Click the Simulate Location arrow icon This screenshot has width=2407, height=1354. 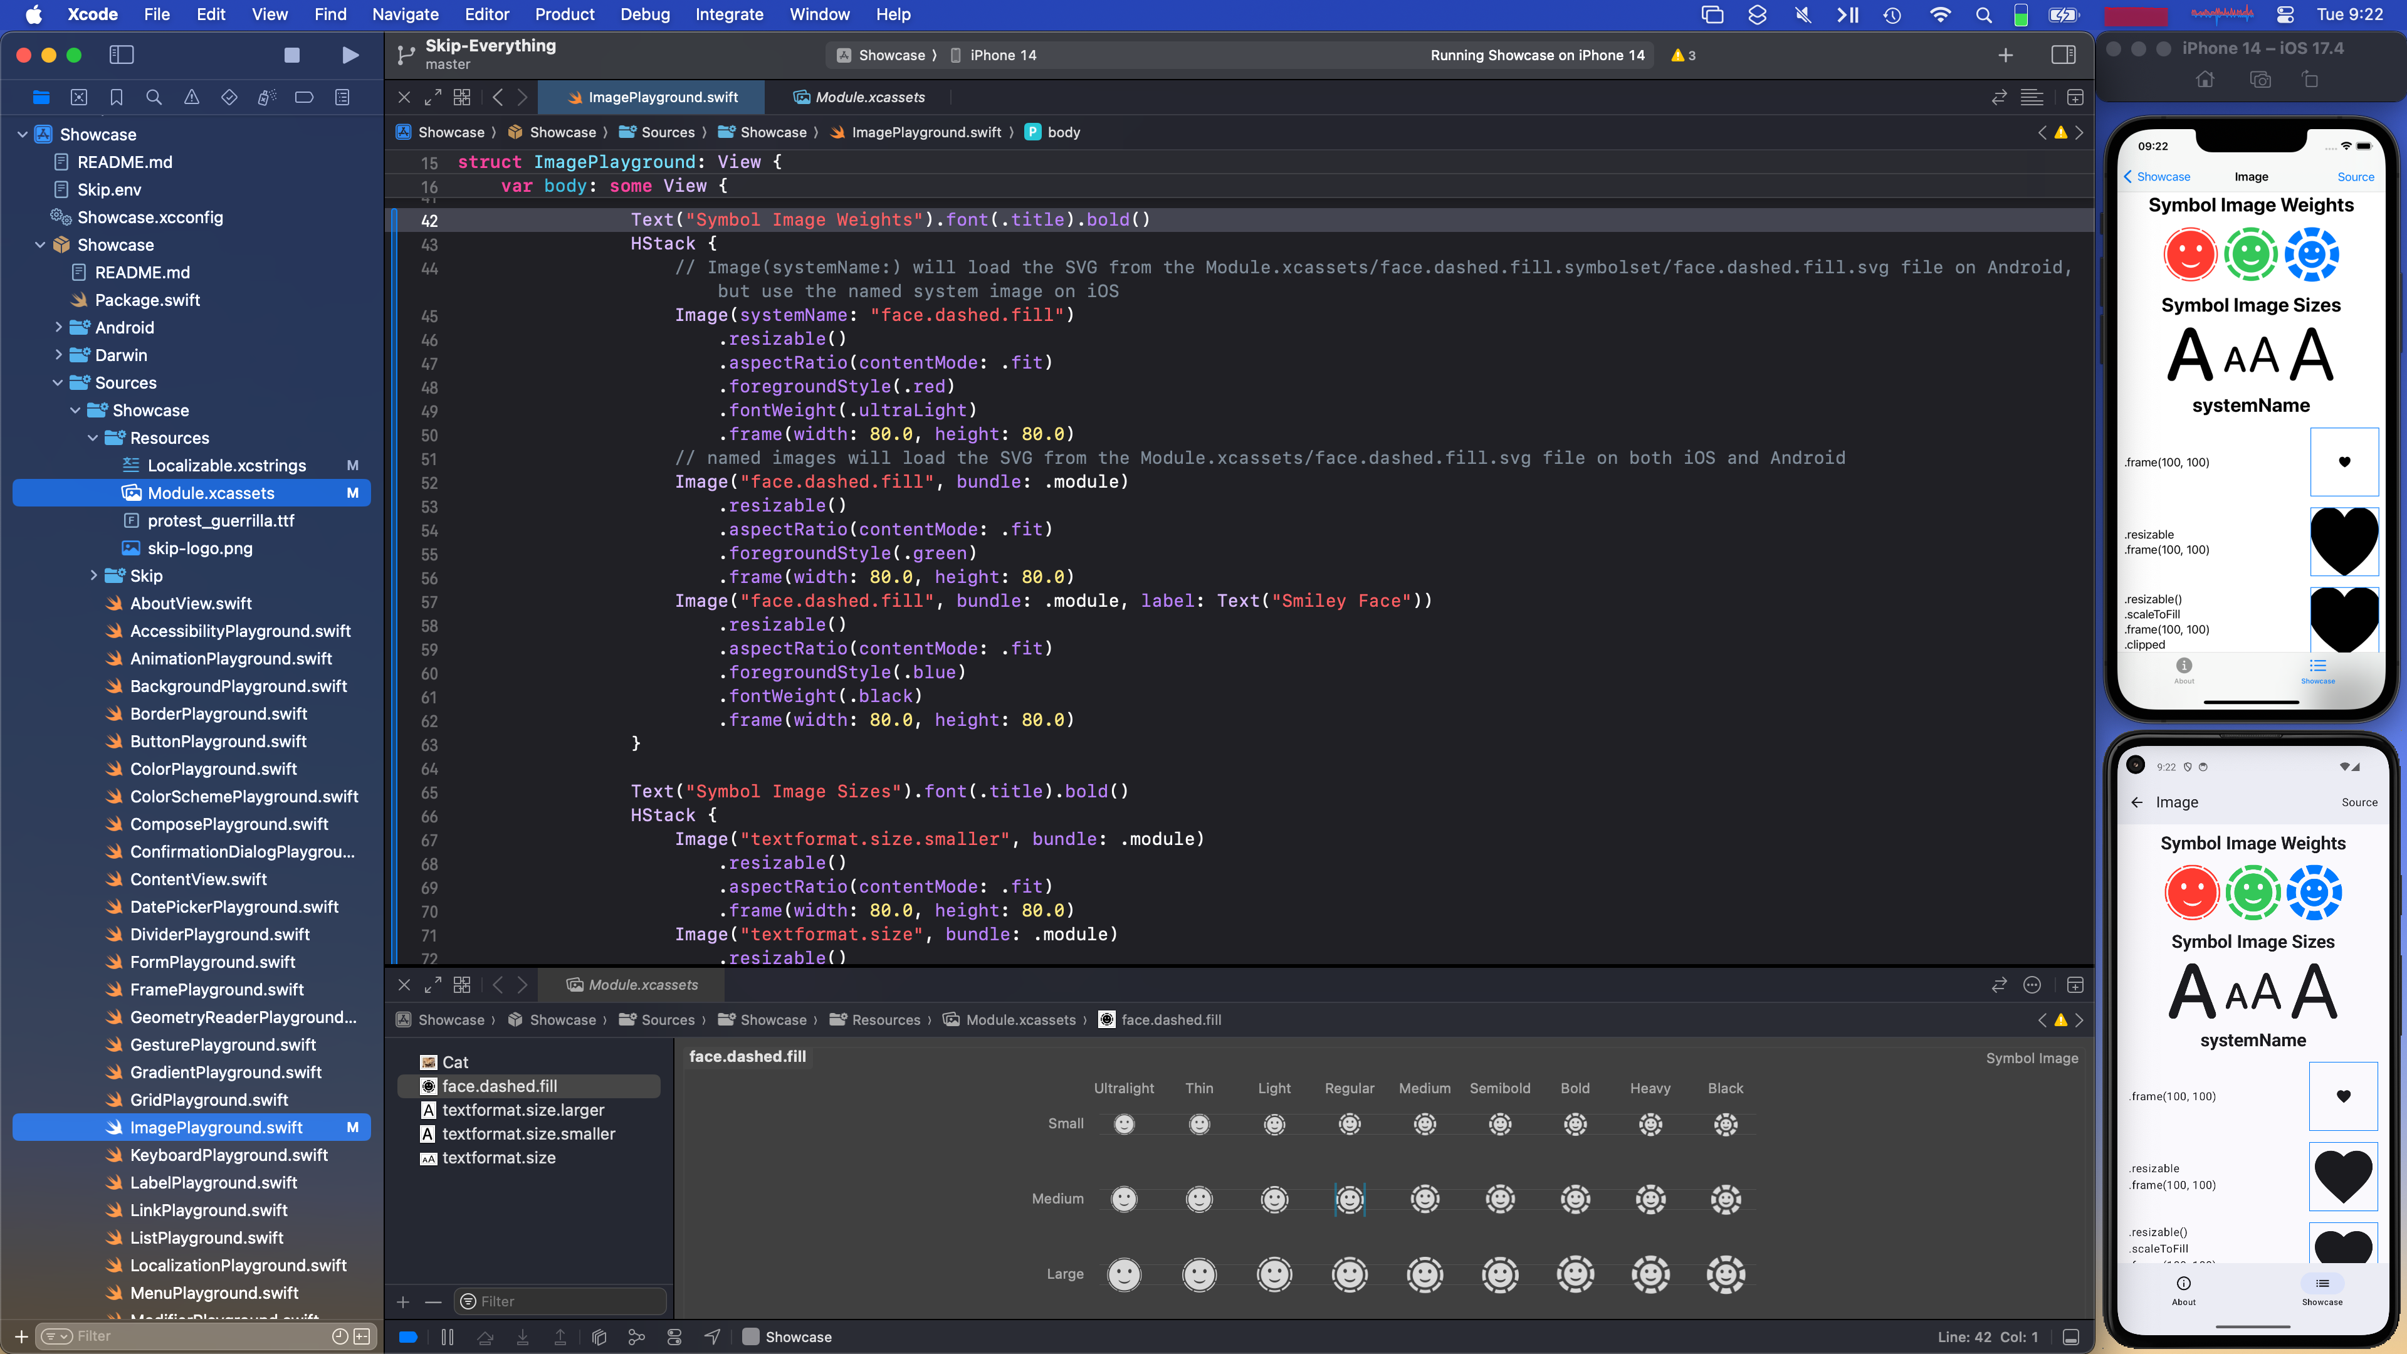[712, 1337]
